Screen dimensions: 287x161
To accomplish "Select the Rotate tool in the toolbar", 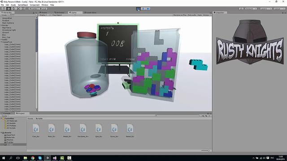I will coord(13,9).
